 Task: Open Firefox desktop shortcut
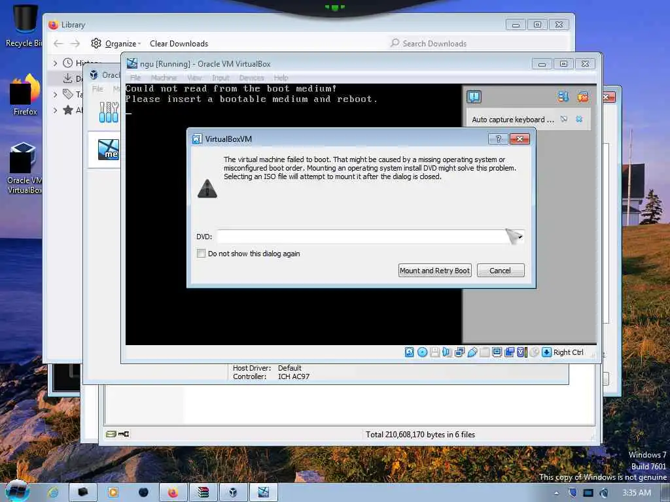(26, 95)
